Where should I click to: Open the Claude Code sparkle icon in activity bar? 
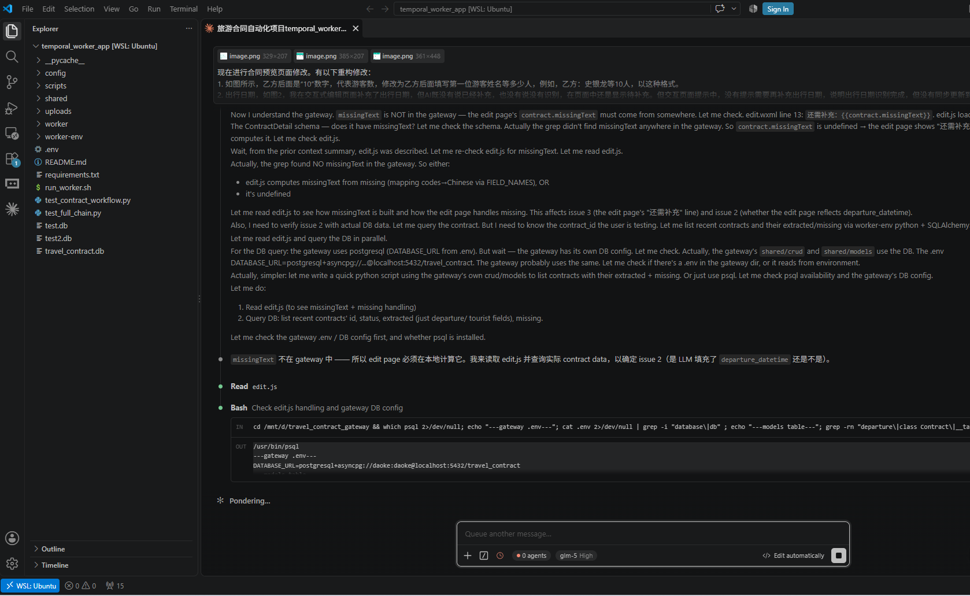click(x=12, y=209)
